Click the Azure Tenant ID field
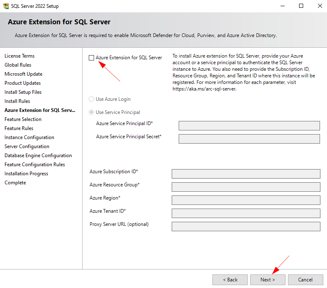This screenshot has width=327, height=288. tap(246, 213)
